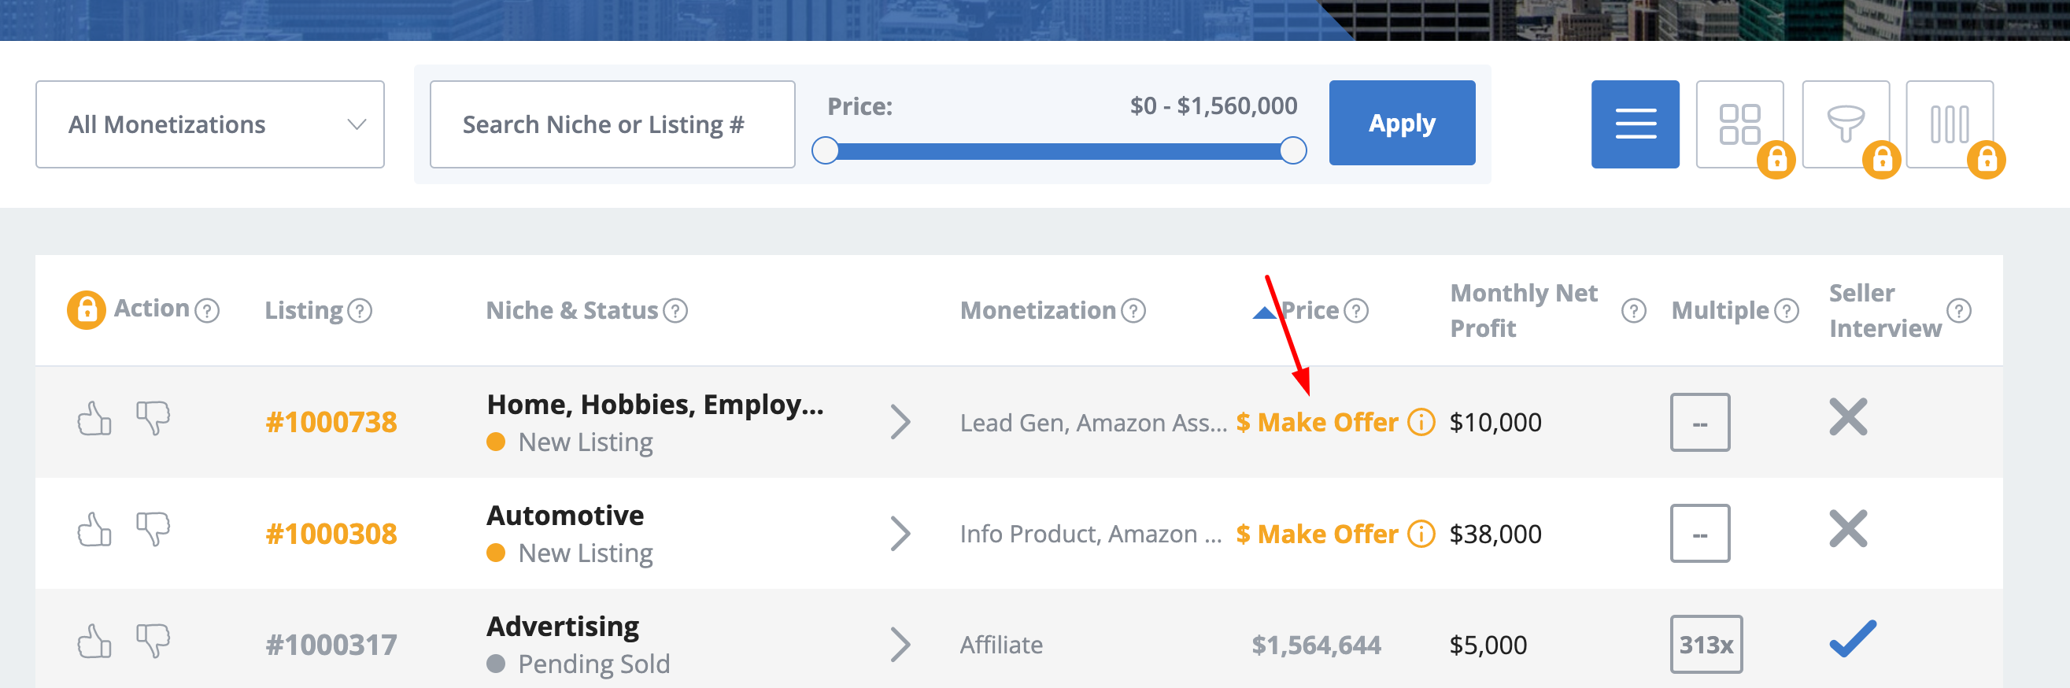The image size is (2070, 688).
Task: Select the locked grid view icon
Action: point(1739,124)
